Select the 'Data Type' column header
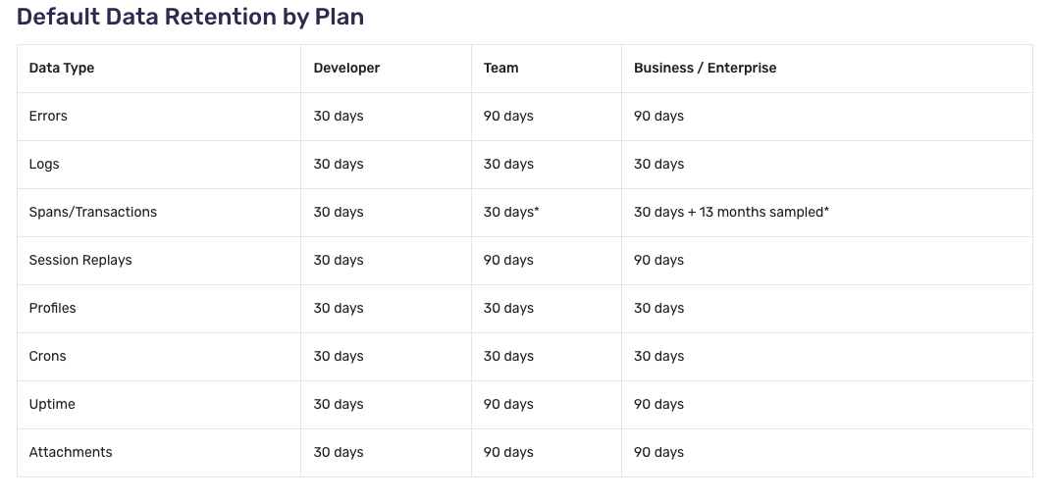The height and width of the screenshot is (497, 1050). 62,68
